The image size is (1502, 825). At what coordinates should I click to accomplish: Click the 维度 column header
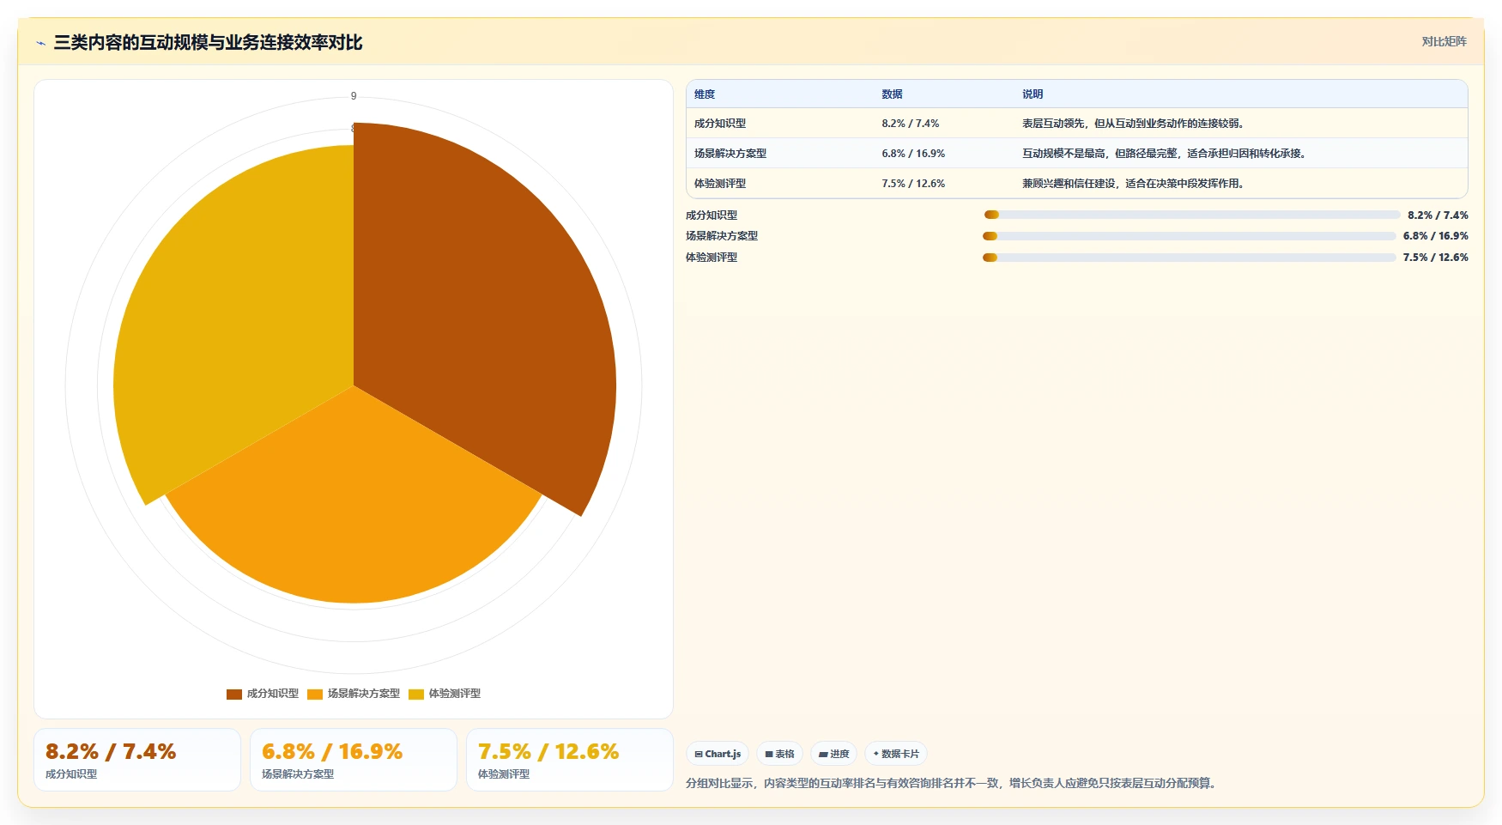click(x=705, y=94)
